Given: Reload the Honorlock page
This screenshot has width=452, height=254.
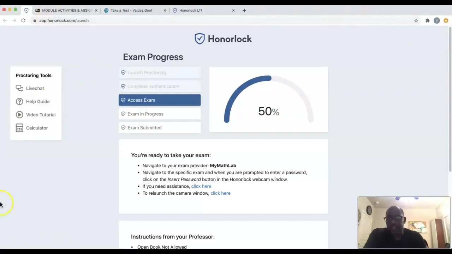Looking at the screenshot, I should pyautogui.click(x=23, y=20).
